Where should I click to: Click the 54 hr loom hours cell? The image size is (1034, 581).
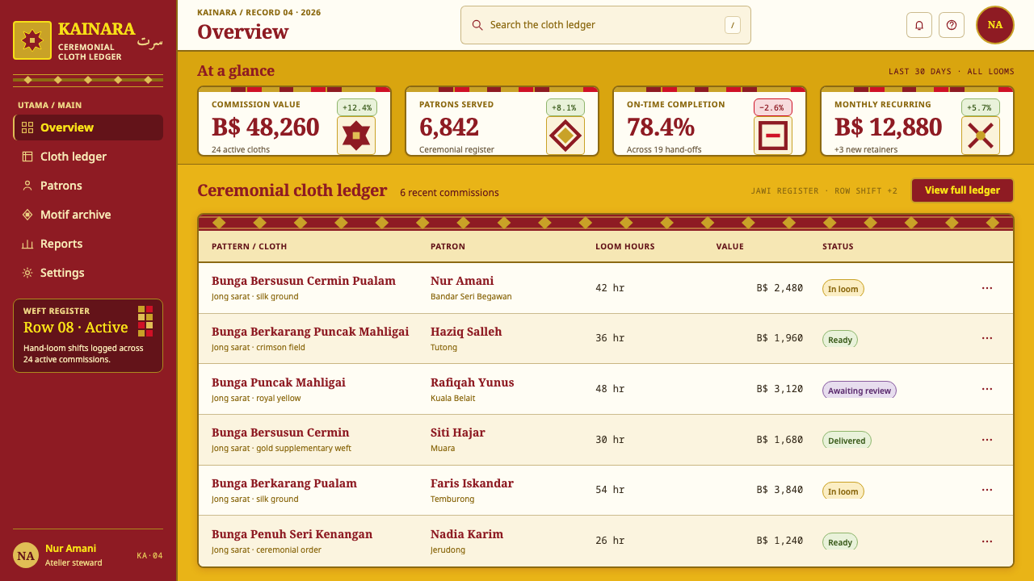610,490
